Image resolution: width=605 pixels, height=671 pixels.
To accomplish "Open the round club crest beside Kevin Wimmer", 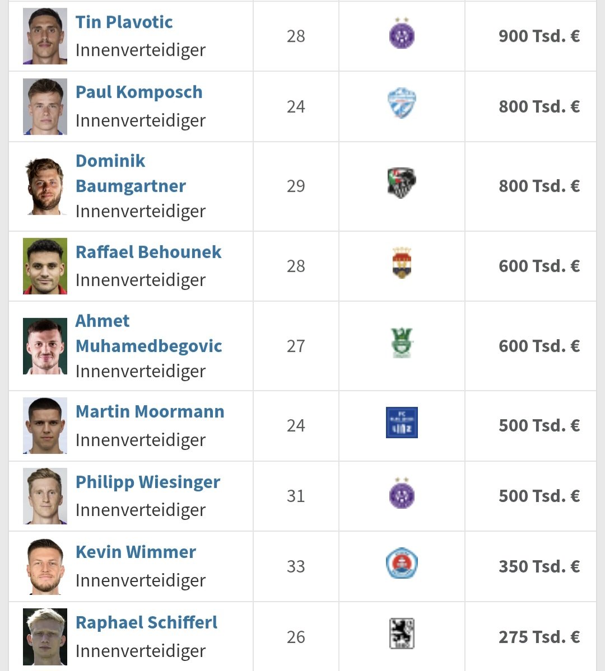I will coord(402,564).
